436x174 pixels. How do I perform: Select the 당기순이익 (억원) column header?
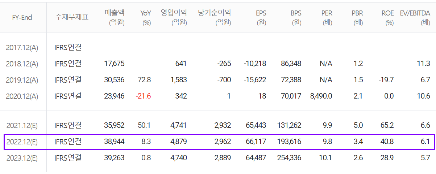click(215, 17)
